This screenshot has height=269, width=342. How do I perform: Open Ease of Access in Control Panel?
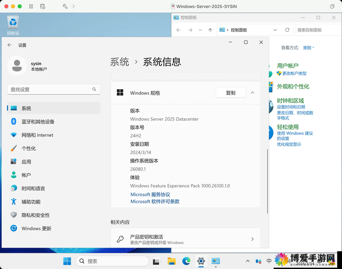[288, 127]
